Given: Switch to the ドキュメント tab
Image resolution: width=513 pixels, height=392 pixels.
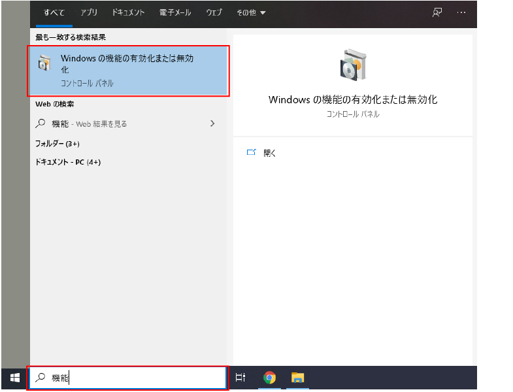Looking at the screenshot, I should tap(128, 12).
